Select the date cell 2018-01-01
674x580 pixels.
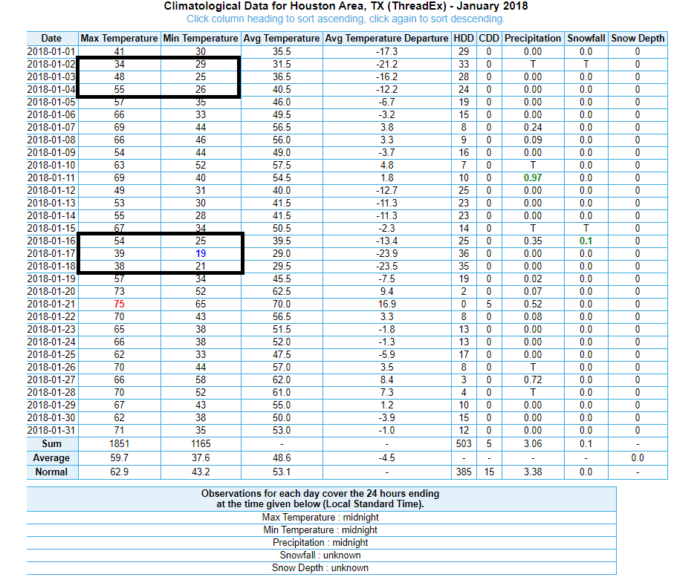pos(51,51)
